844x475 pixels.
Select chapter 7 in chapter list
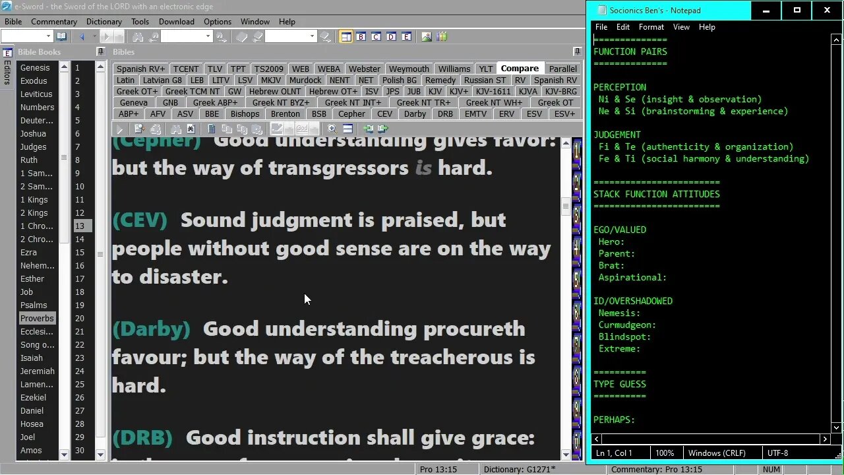[x=77, y=146]
